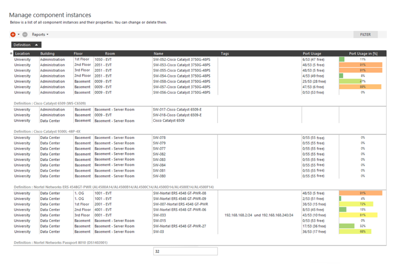Select the group header Cisco Catalyst 9300L-48P-4X
Viewport: 395px width, 266px height.
[47, 131]
